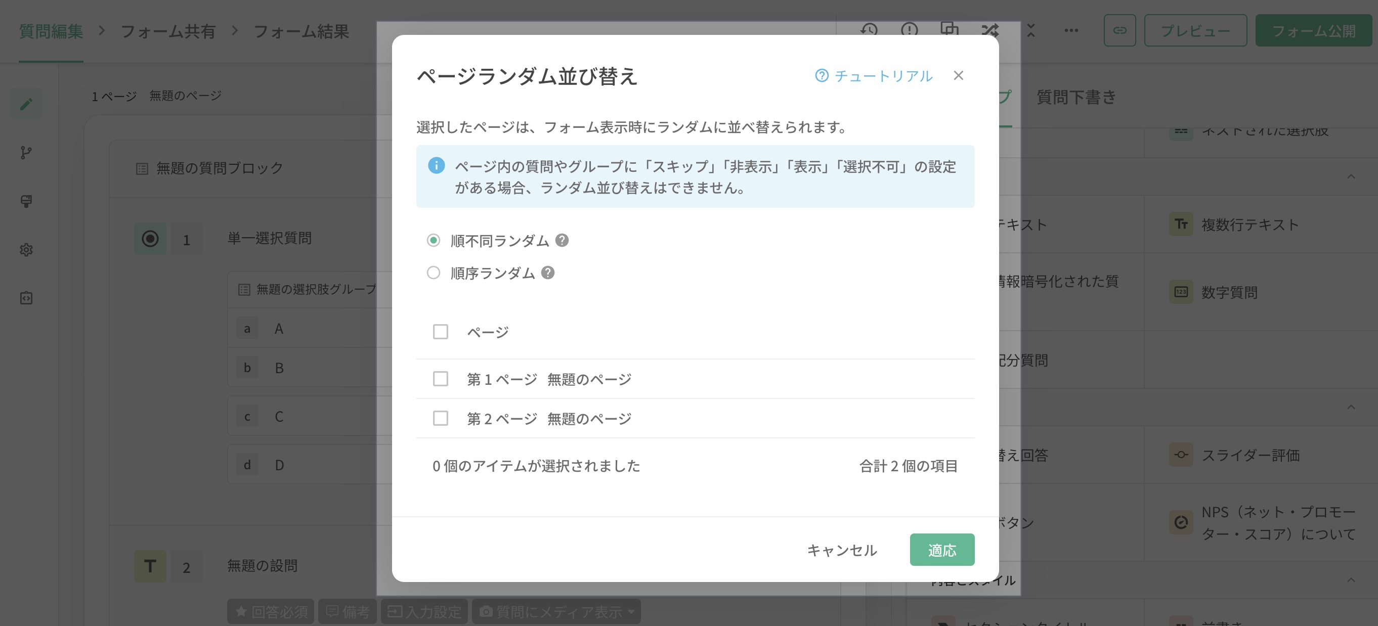Screen dimensions: 1378x626
Task: Click the 適応 apply button
Action: pos(941,550)
